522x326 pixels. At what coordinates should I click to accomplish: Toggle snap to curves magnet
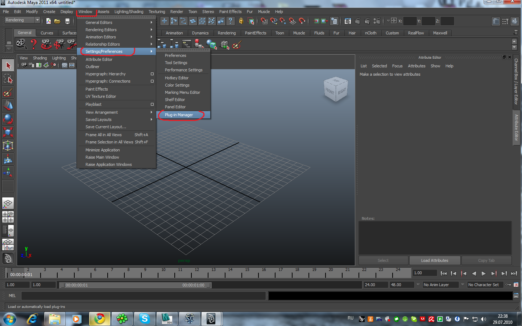tap(274, 21)
